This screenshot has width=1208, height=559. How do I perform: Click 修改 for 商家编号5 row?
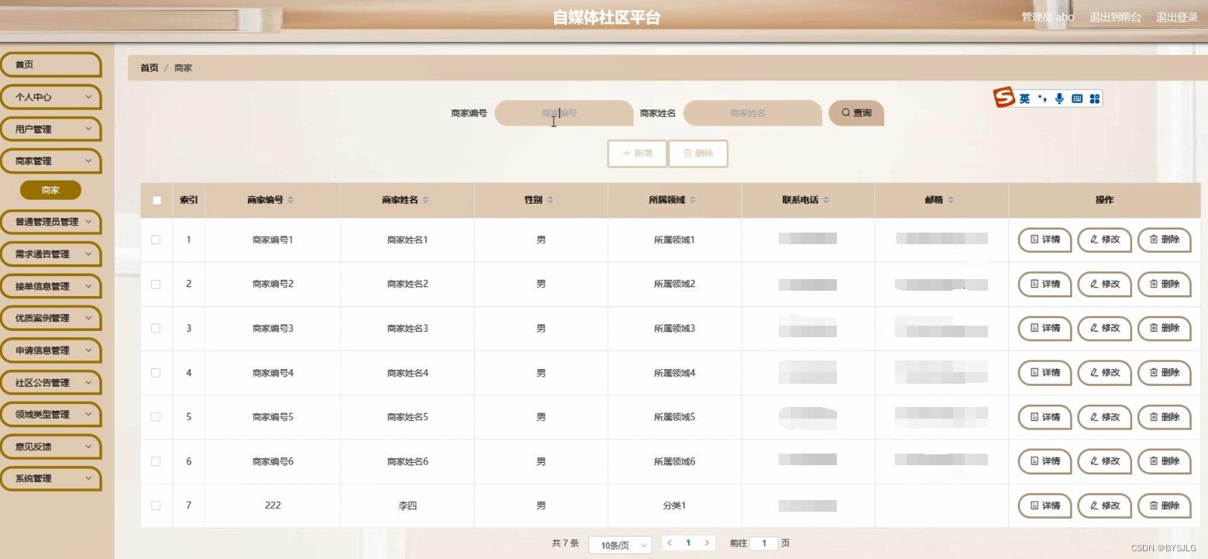point(1105,417)
